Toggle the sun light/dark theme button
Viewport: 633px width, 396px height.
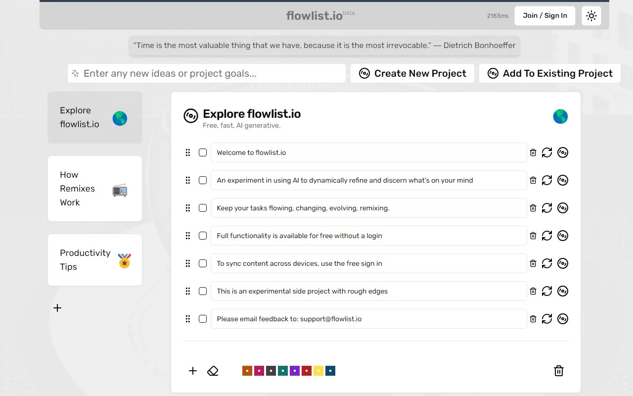click(591, 16)
